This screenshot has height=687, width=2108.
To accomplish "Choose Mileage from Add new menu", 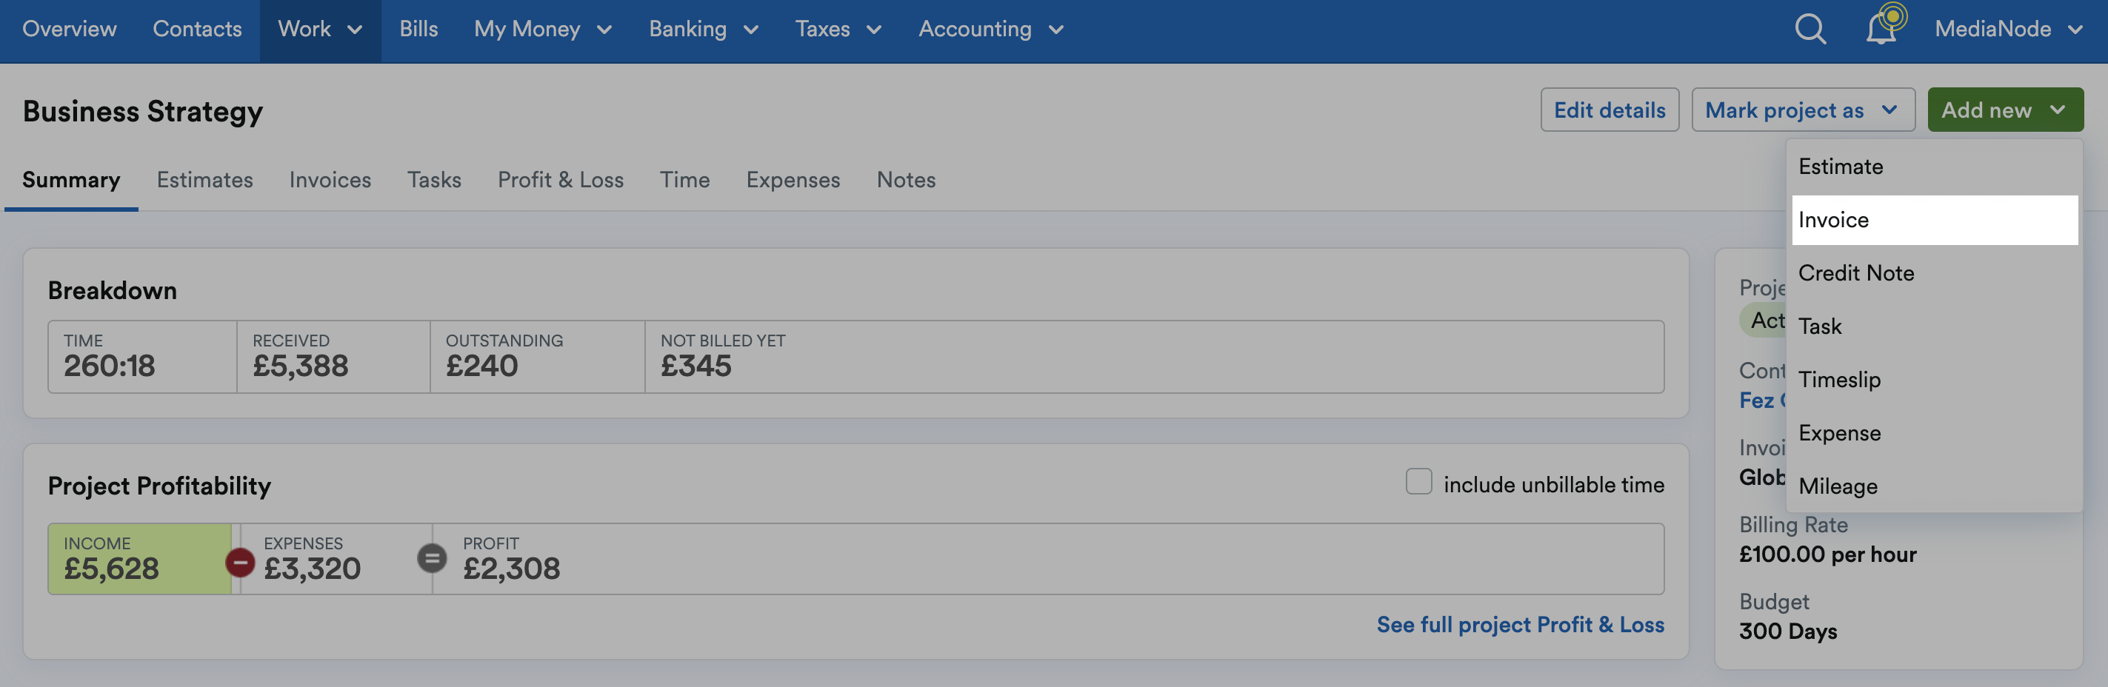I will tap(1935, 486).
